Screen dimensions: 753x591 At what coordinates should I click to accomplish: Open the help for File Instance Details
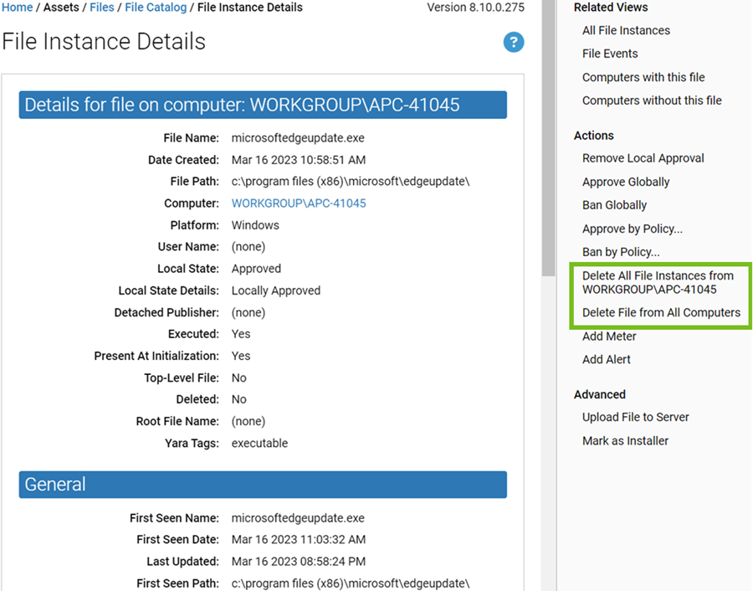[513, 42]
